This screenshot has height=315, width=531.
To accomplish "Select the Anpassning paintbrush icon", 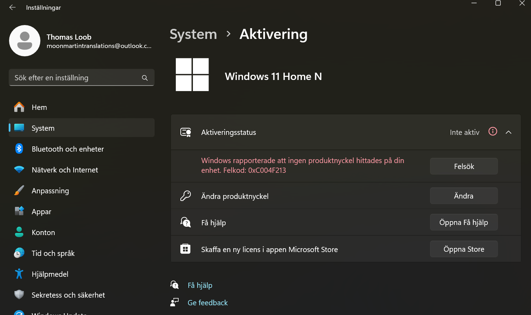I will tap(19, 191).
